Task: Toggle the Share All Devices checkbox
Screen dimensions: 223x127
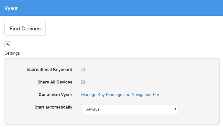Action: click(83, 82)
